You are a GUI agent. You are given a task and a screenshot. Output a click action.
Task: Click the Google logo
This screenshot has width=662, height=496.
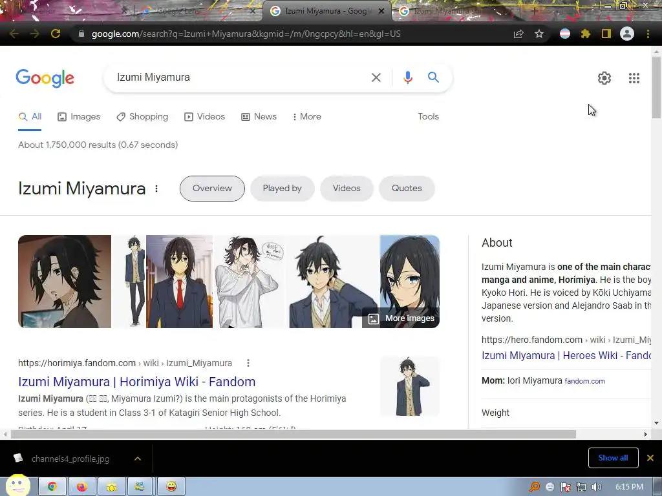tap(45, 78)
